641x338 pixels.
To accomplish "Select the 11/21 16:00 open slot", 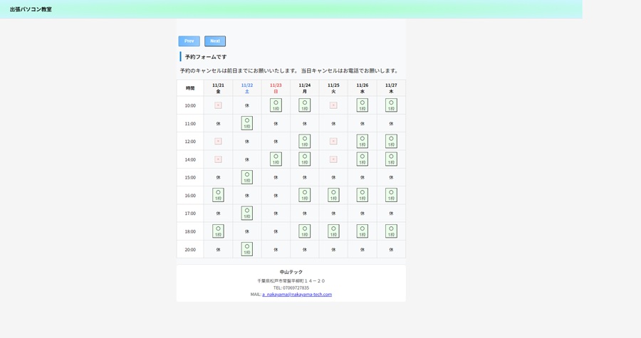I will [x=218, y=195].
